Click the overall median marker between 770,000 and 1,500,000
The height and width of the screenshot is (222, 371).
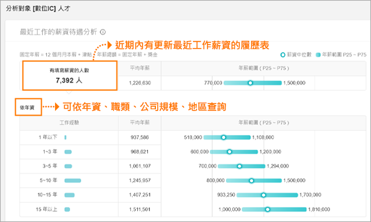click(250, 83)
